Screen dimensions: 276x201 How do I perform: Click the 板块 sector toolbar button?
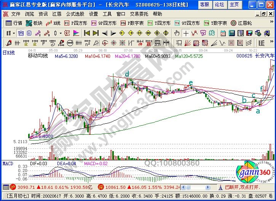(x=34, y=23)
